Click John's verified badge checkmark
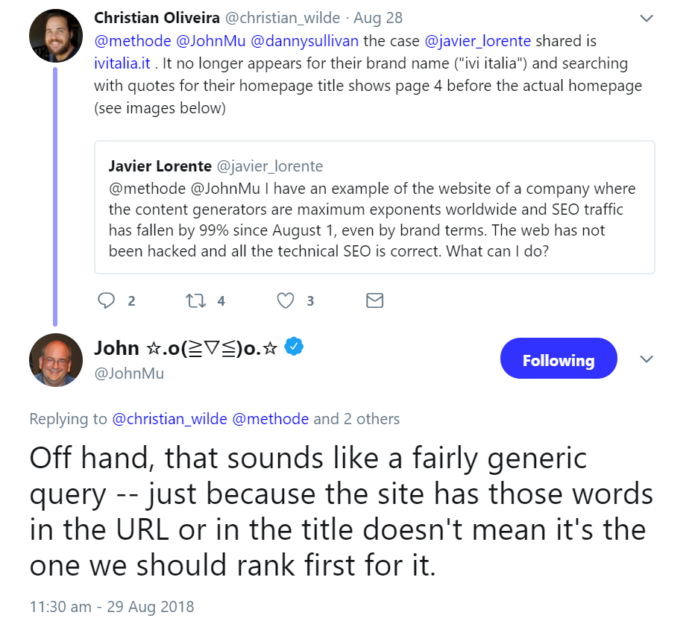The image size is (692, 627). pos(294,347)
